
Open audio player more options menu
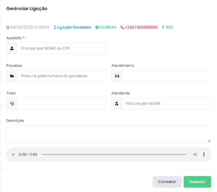tap(204, 154)
